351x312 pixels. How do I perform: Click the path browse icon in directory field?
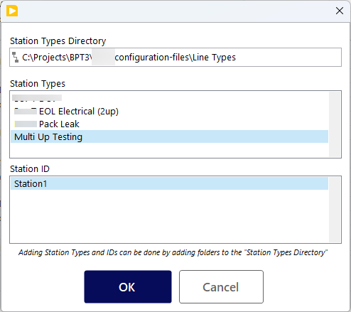(x=16, y=58)
